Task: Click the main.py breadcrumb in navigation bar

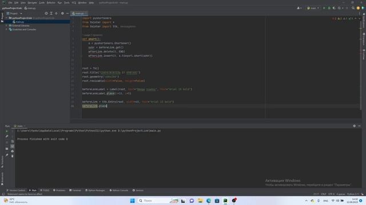Action: [x=30, y=8]
